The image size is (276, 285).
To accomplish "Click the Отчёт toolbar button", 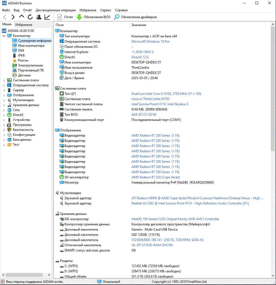I will tap(65, 17).
